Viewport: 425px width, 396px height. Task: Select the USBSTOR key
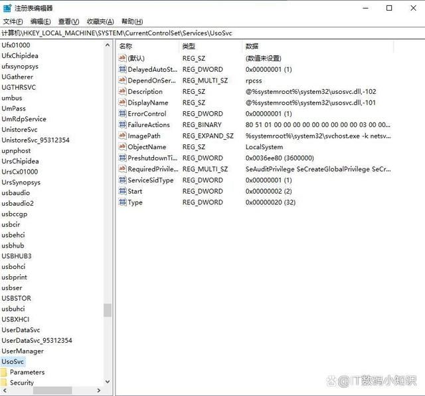tap(16, 298)
